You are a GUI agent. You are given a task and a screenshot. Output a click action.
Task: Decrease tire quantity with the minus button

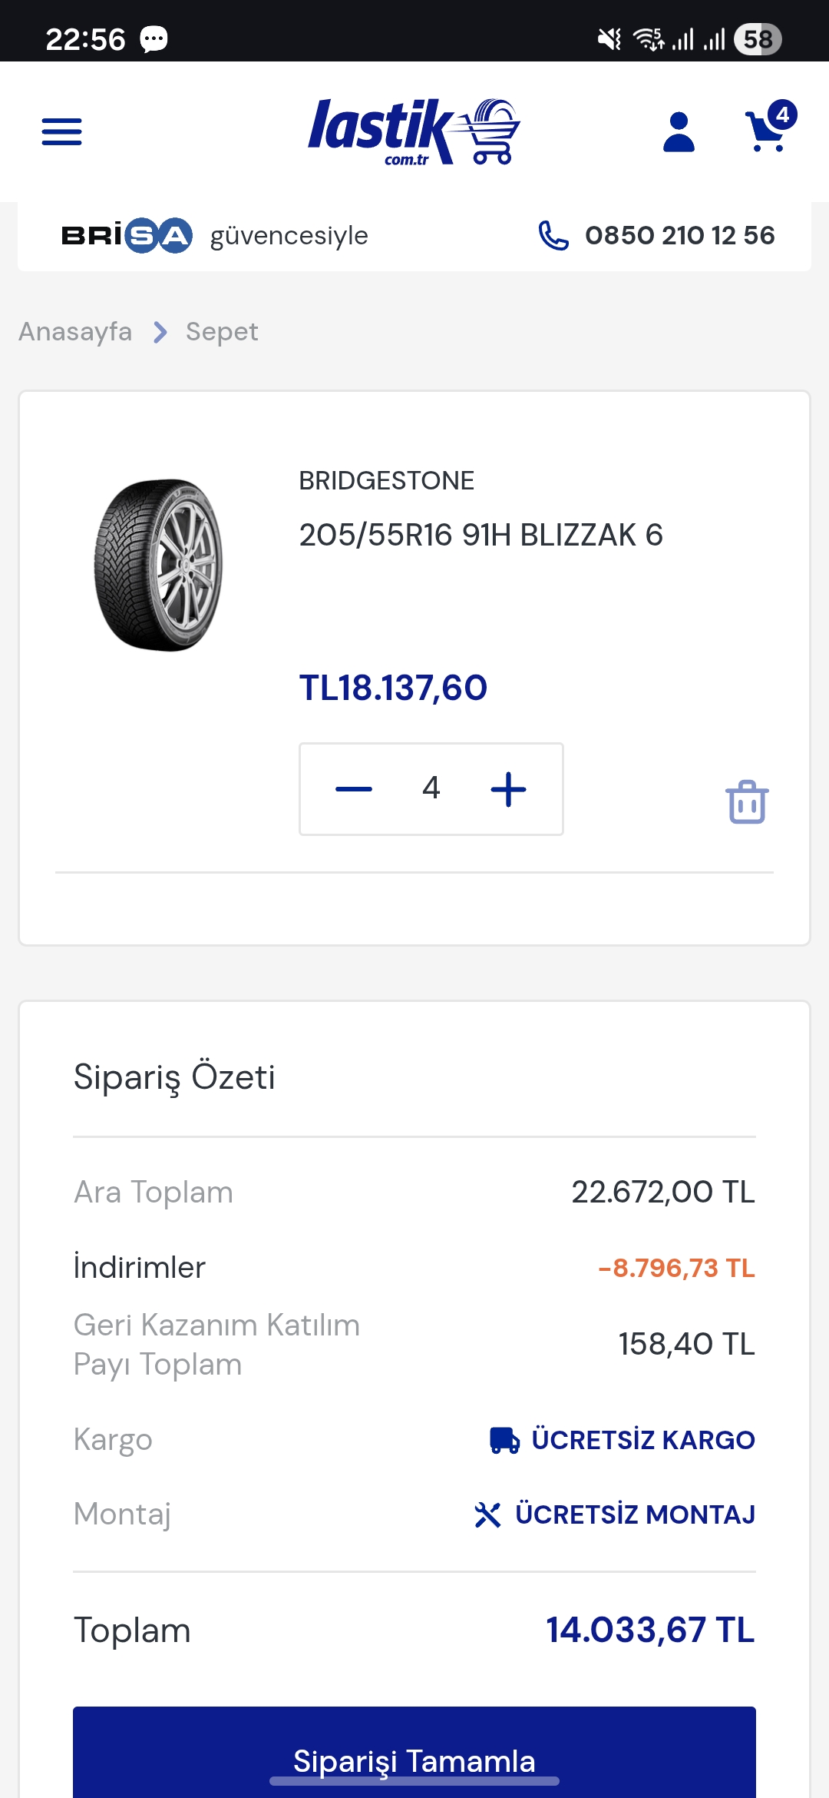point(354,789)
